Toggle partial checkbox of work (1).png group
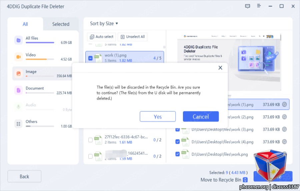Screen dimensions: 300x191 (x=90, y=58)
